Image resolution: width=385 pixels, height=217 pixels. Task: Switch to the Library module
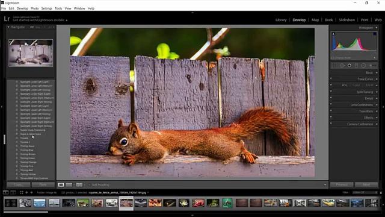coord(281,20)
